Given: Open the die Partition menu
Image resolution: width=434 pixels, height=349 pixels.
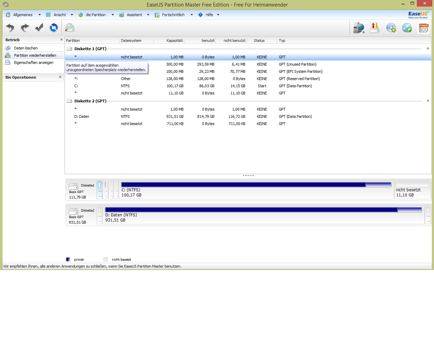Looking at the screenshot, I should 95,15.
